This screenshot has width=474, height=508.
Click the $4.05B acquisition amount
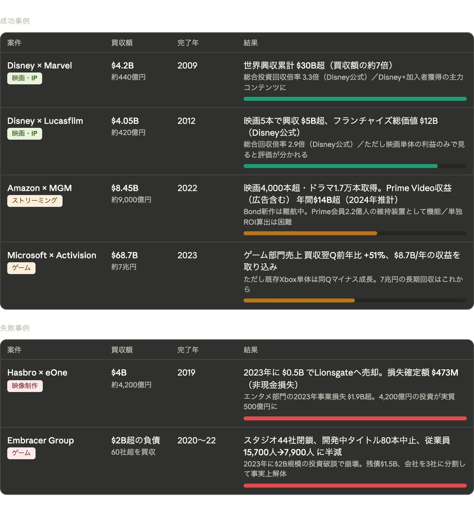125,121
